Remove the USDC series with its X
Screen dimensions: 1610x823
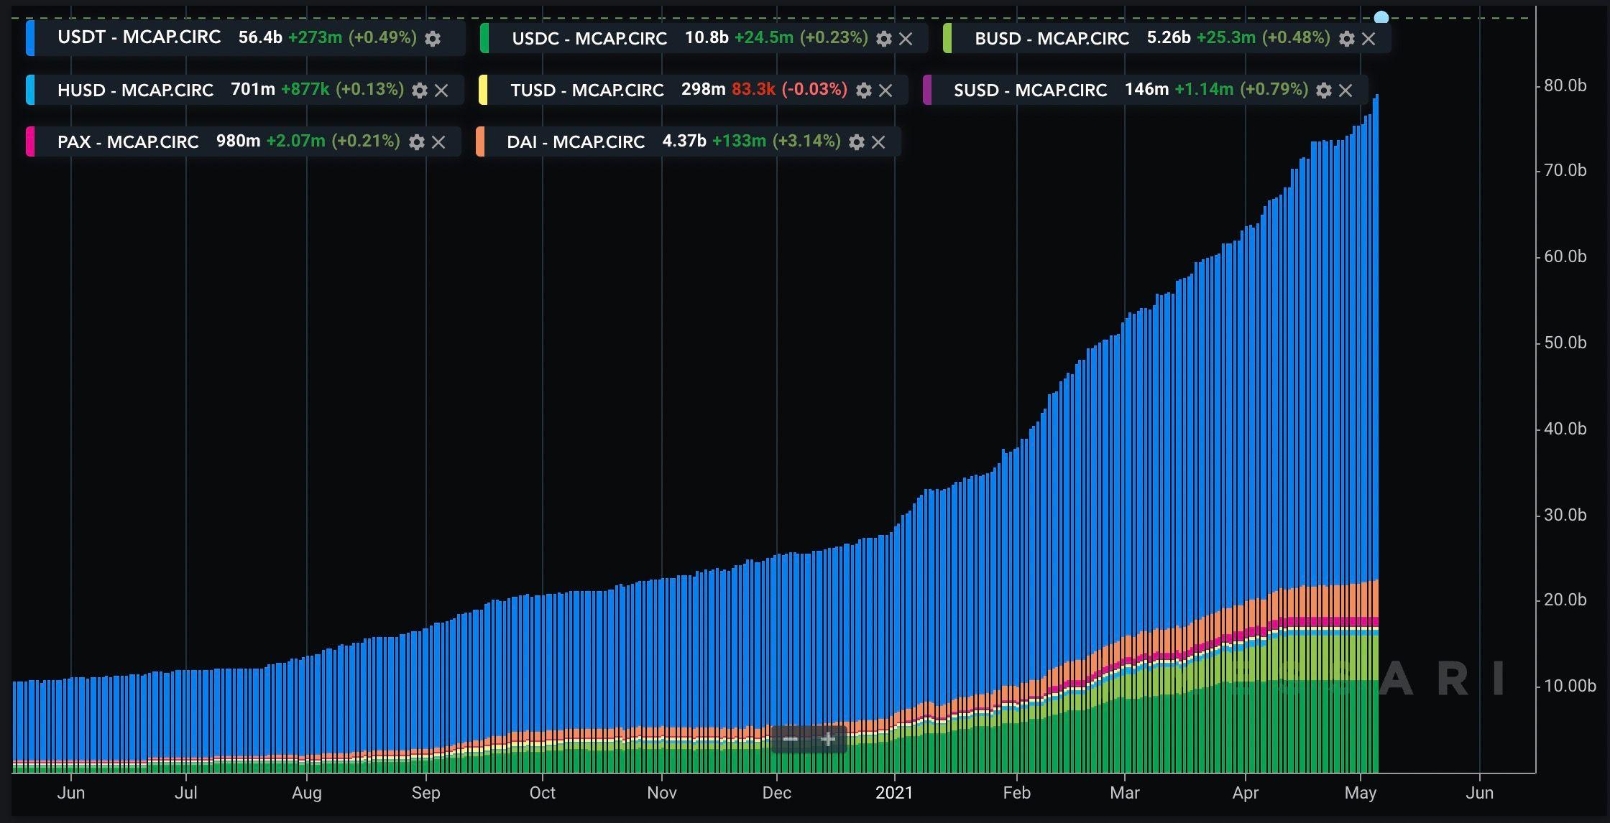pos(907,38)
